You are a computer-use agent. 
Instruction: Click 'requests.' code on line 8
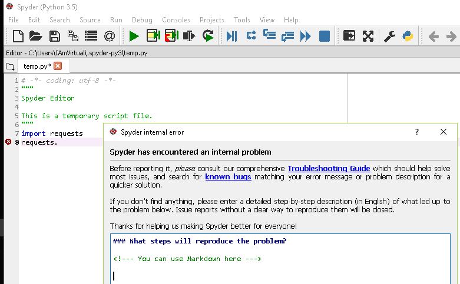click(x=39, y=142)
